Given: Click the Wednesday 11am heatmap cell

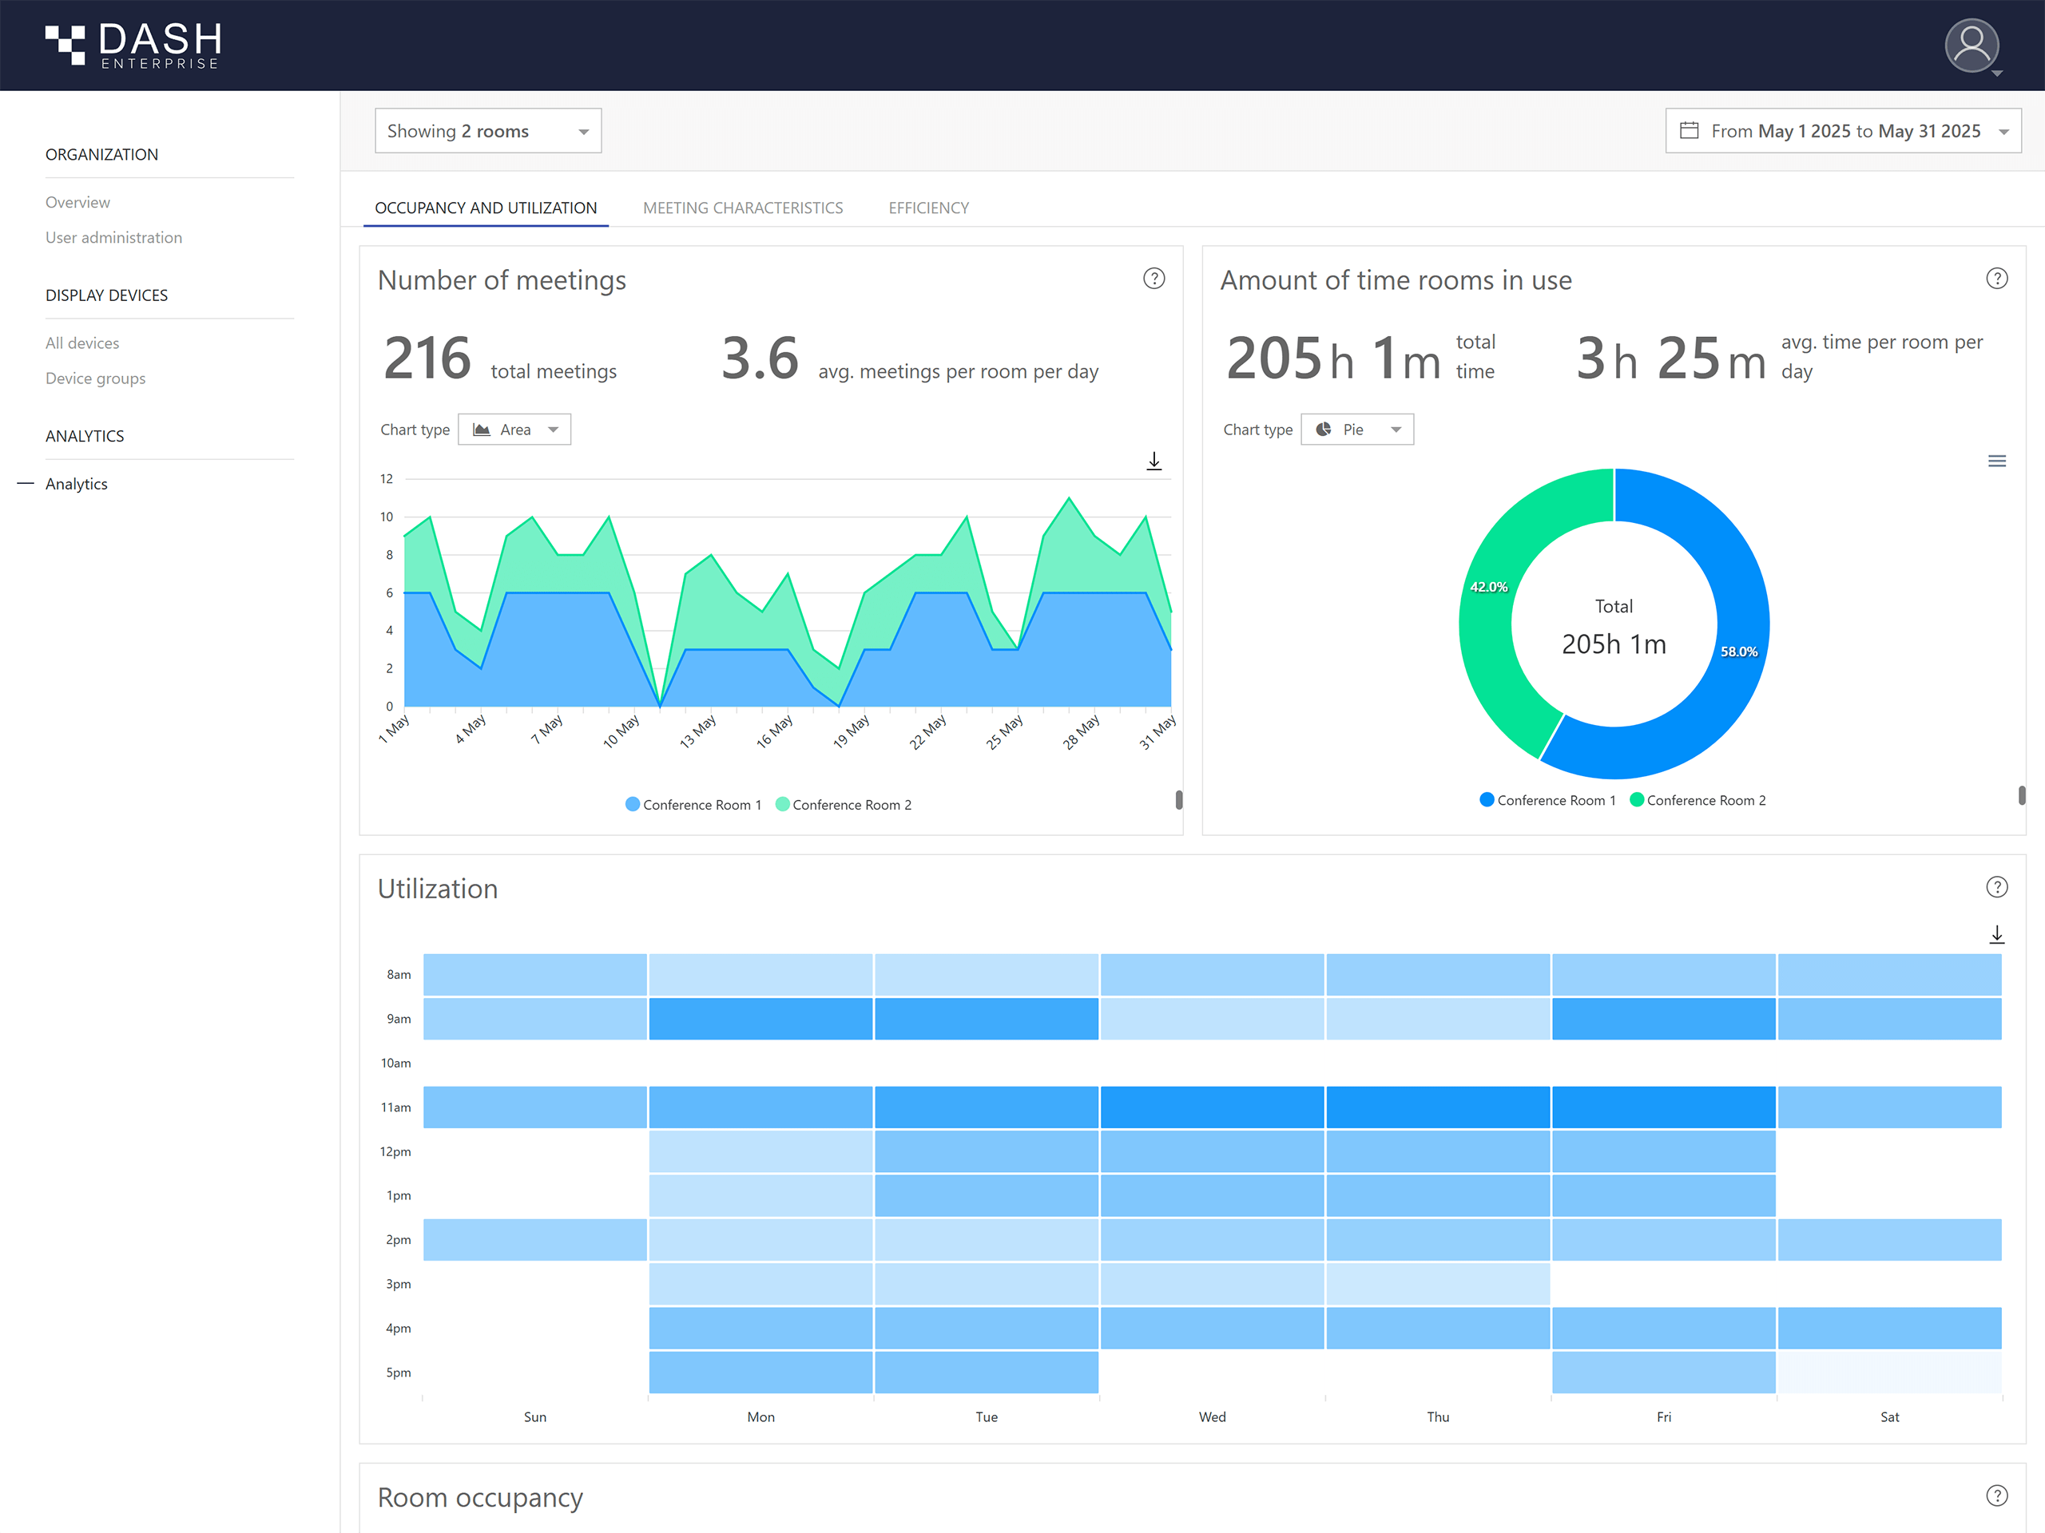Looking at the screenshot, I should pyautogui.click(x=1212, y=1107).
